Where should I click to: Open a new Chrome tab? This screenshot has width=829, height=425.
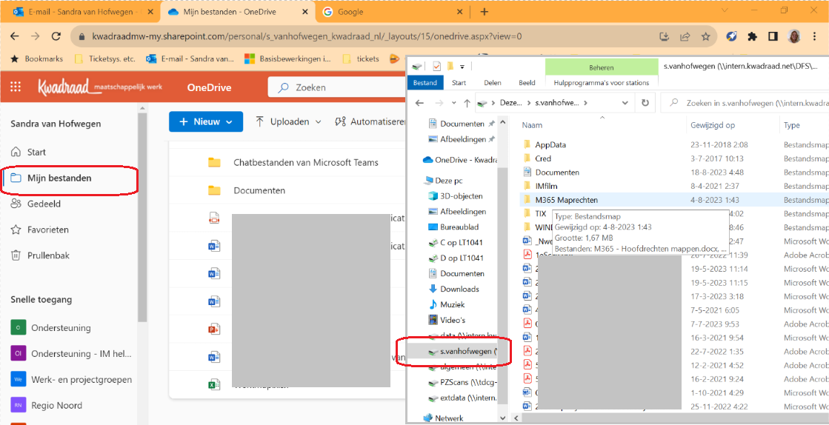pyautogui.click(x=485, y=12)
